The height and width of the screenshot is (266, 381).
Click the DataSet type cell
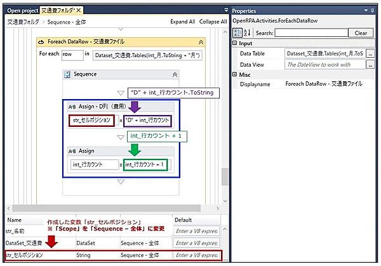point(86,243)
